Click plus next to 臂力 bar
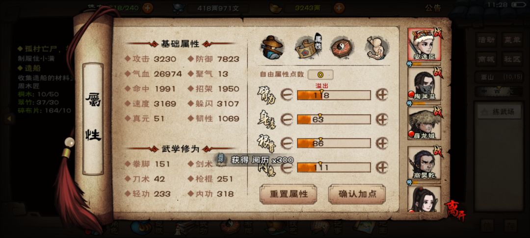 point(382,95)
